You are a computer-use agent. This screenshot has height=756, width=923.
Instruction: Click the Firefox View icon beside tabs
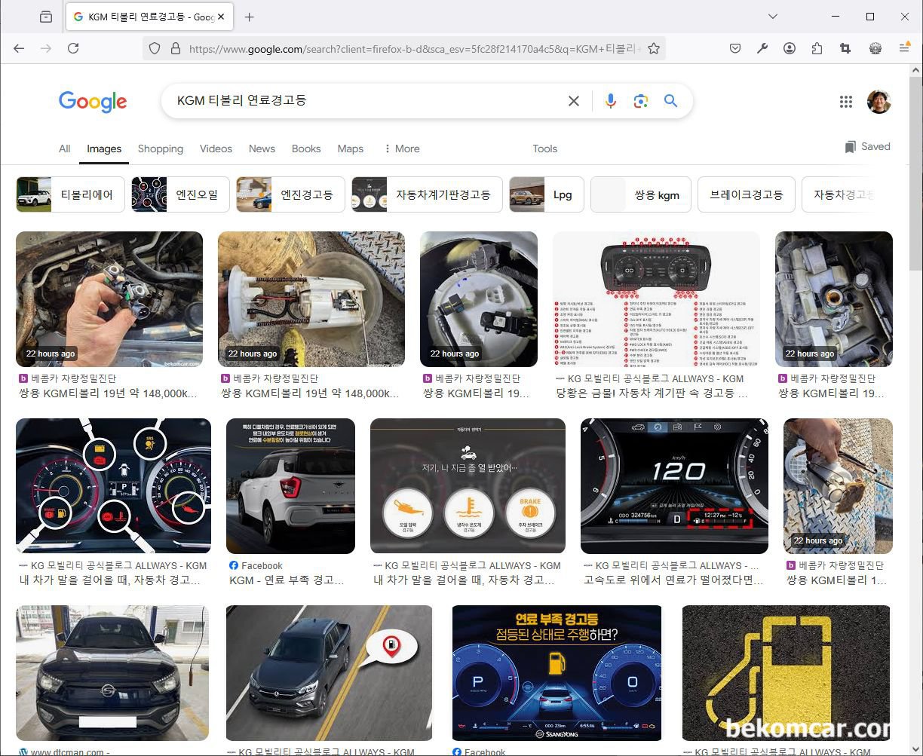point(46,17)
